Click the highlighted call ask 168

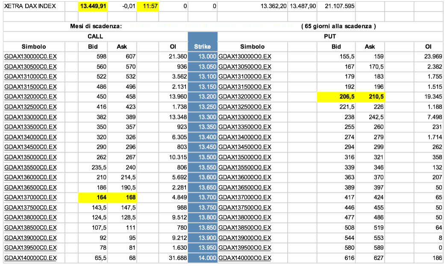(x=122, y=198)
